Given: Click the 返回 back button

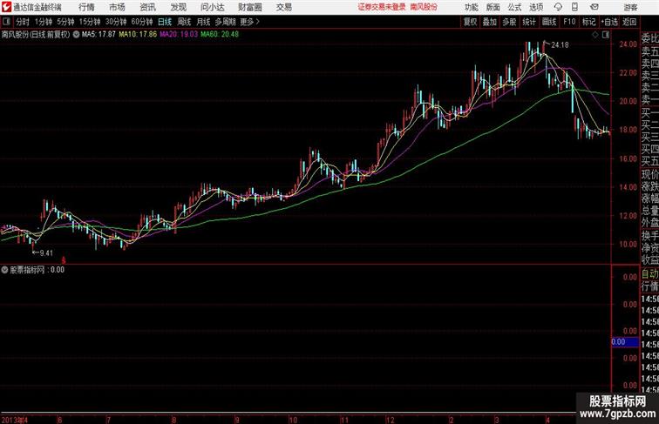Looking at the screenshot, I should pyautogui.click(x=629, y=22).
